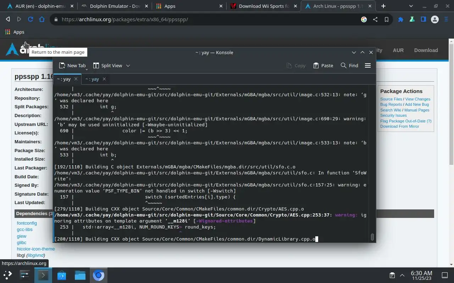Close the first Konsole yay tab

(76, 79)
